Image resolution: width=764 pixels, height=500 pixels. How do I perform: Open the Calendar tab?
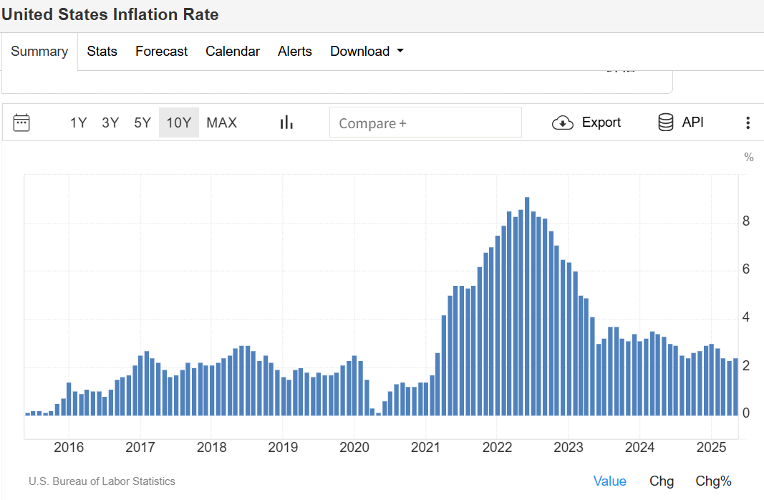[x=233, y=51]
